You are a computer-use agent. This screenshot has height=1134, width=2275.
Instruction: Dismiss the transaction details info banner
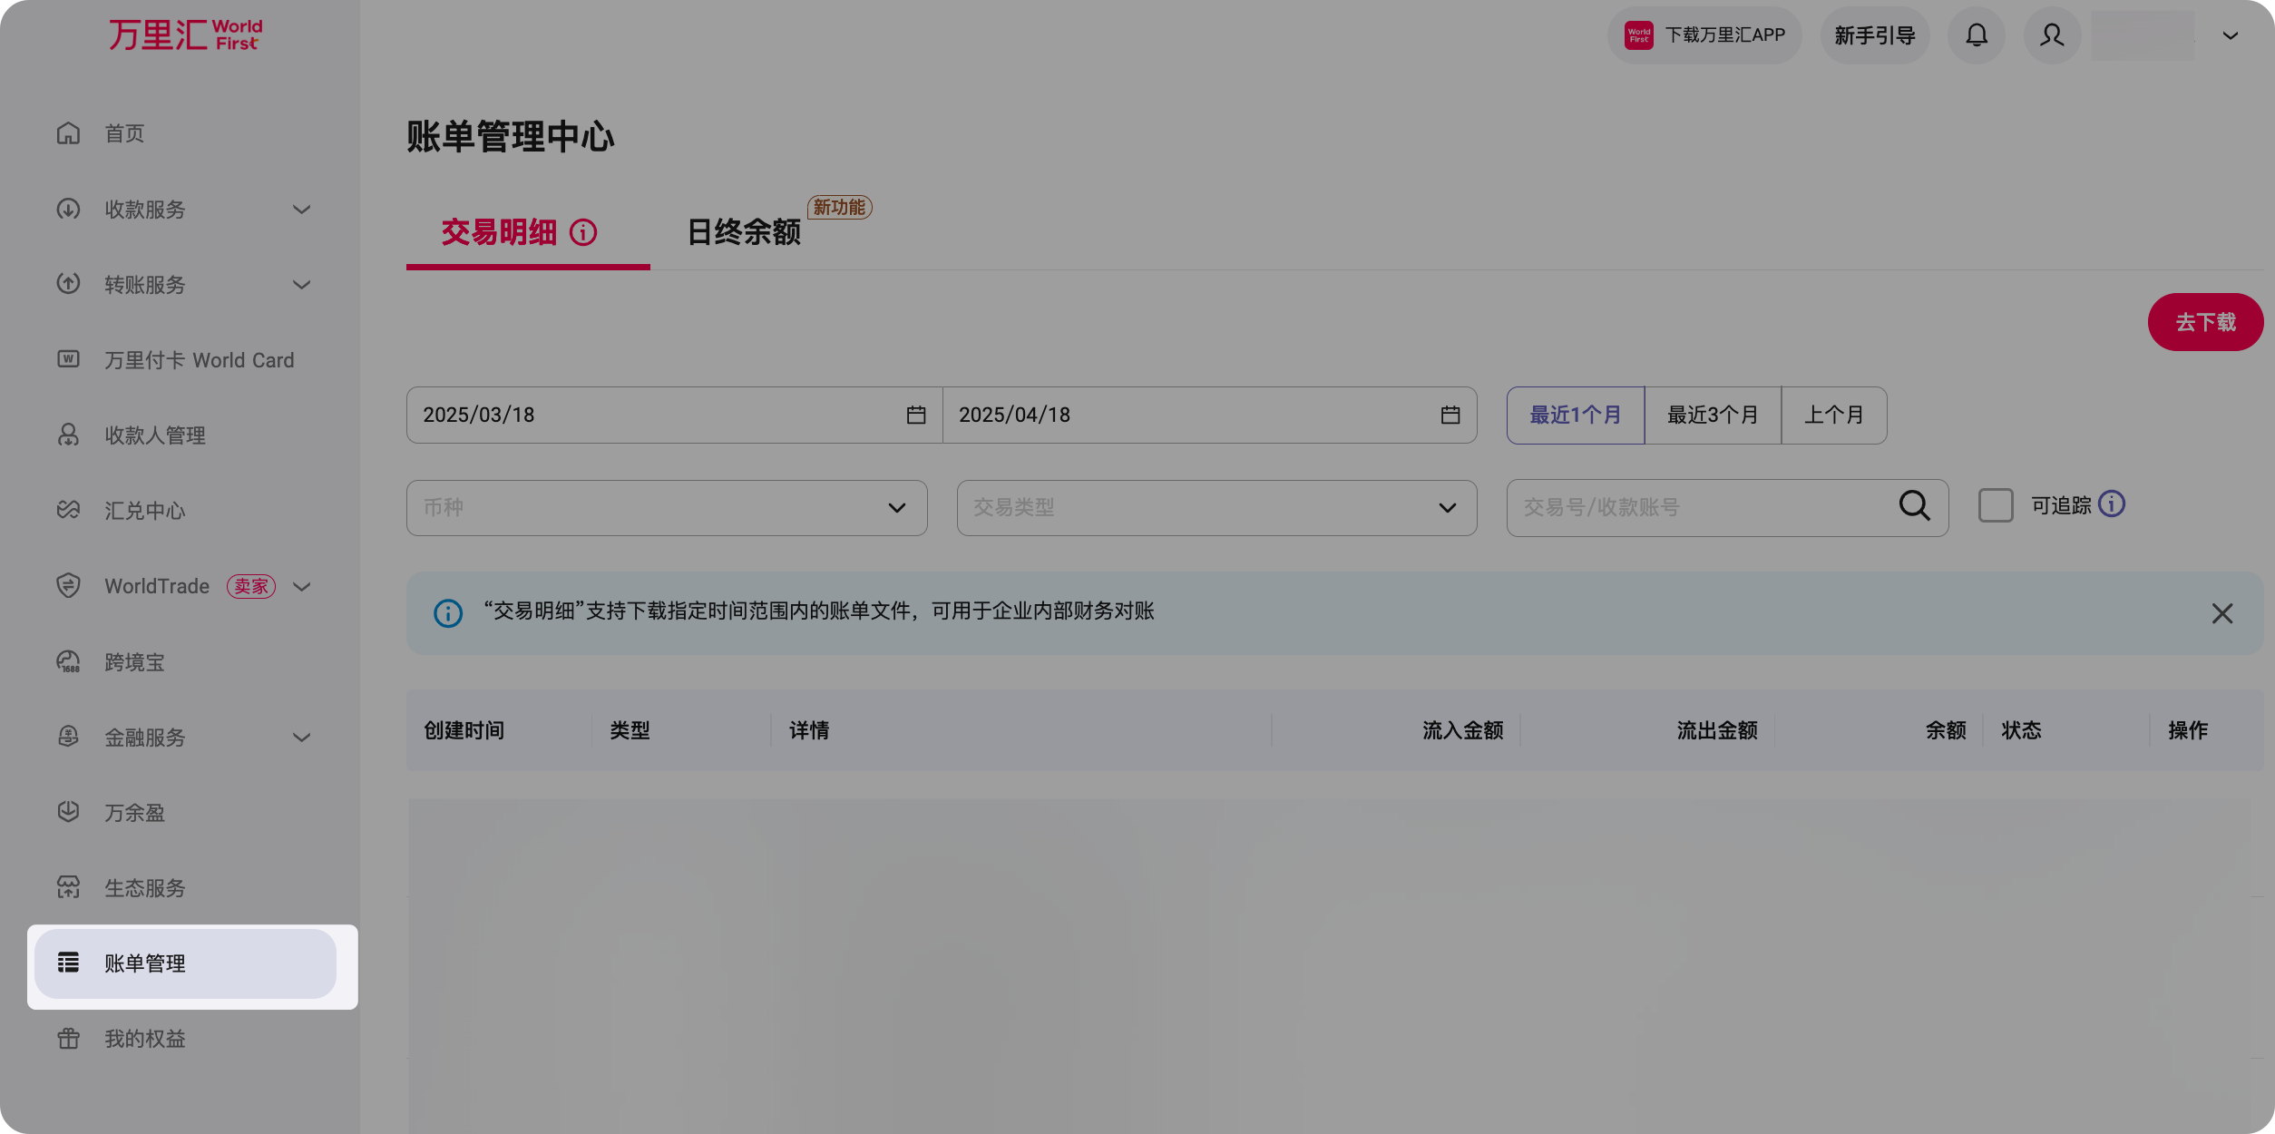[2222, 613]
